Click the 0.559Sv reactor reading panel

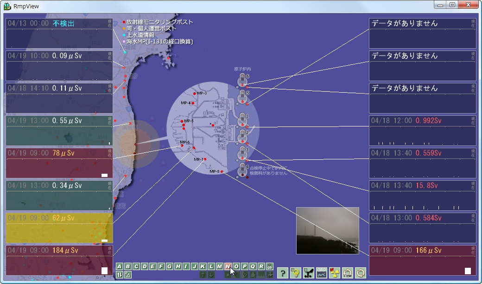423,163
